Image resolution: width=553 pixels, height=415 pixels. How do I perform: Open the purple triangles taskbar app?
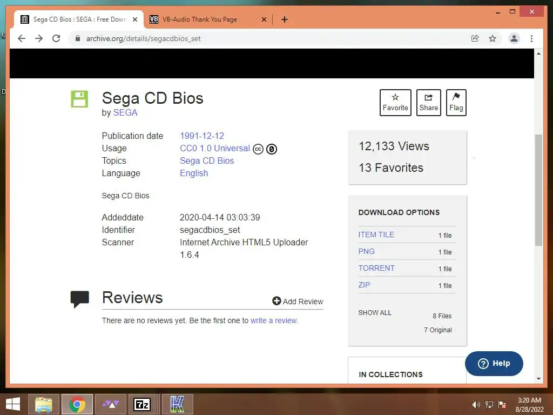click(x=110, y=404)
